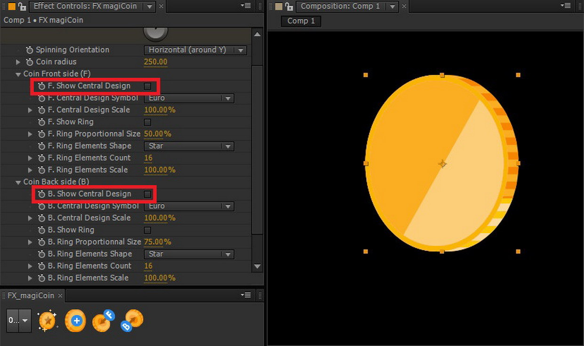This screenshot has width=584, height=346.
Task: Check the F. Show Ring box
Action: point(147,121)
